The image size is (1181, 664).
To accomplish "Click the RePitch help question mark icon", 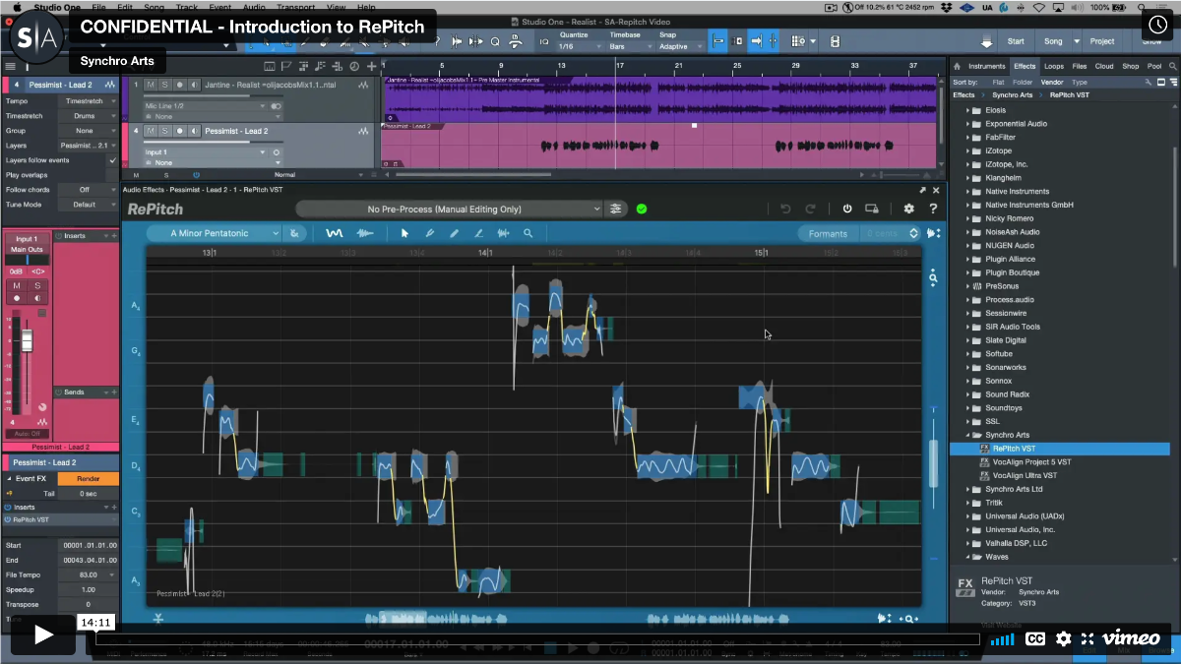I will [x=933, y=209].
